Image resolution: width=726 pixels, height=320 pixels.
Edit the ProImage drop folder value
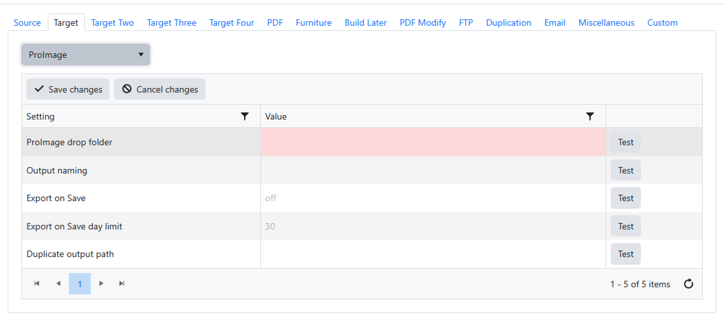433,142
